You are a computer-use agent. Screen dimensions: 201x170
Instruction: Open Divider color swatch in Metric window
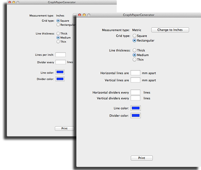coord(136,115)
